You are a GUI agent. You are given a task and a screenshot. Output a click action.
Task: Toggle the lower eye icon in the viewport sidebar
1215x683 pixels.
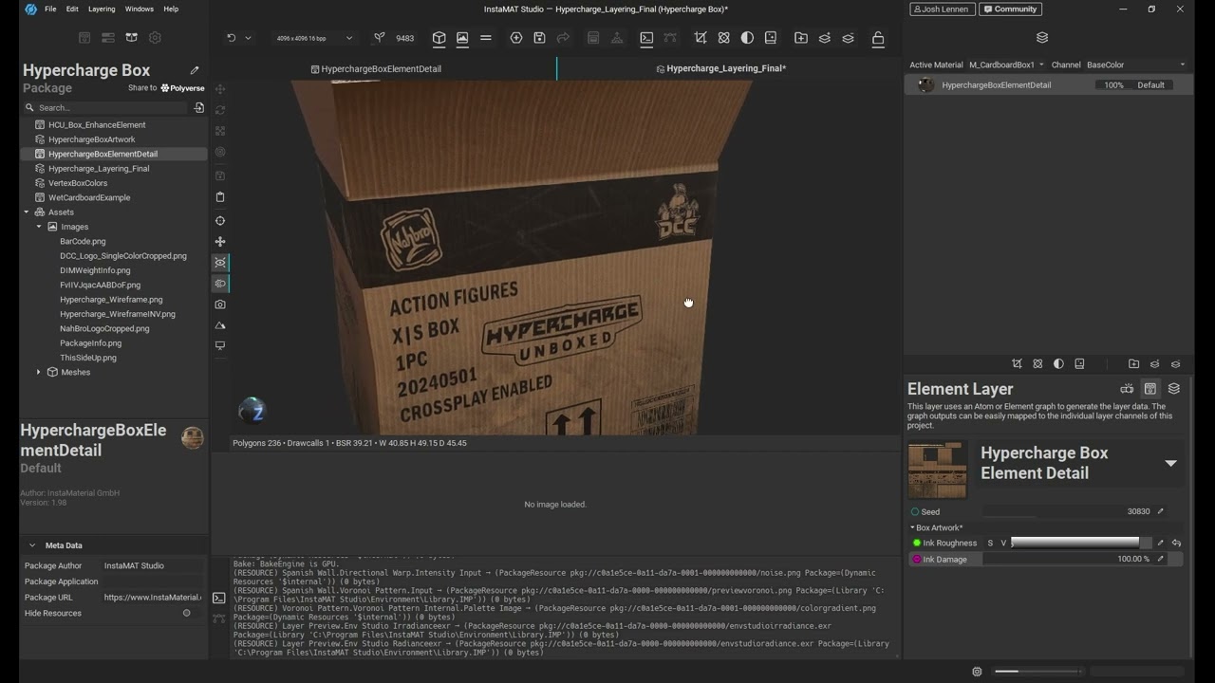pyautogui.click(x=220, y=284)
